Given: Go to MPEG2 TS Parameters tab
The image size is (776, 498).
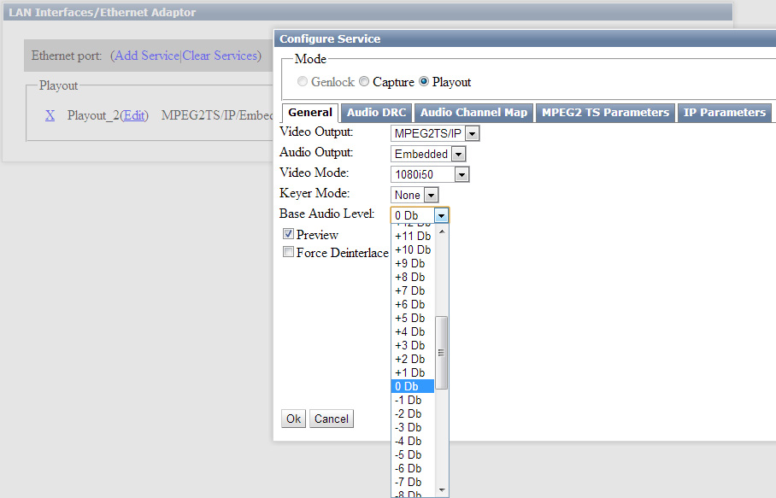Looking at the screenshot, I should (605, 113).
